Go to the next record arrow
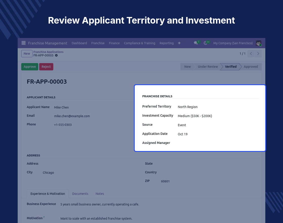The height and width of the screenshot is (223, 283). click(258, 53)
